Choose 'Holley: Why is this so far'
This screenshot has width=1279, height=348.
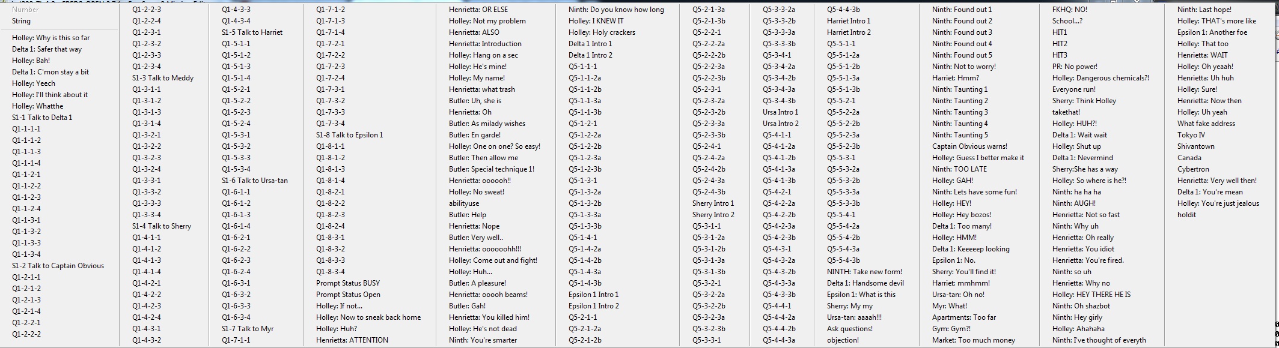tap(51, 38)
